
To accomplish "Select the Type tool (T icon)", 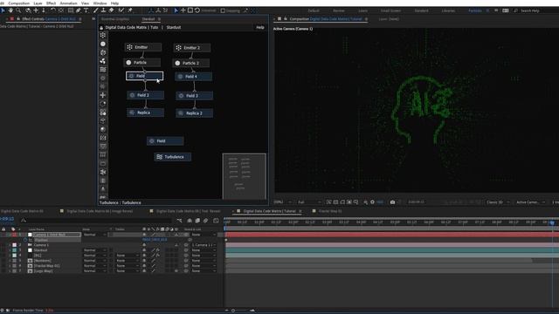I will point(86,10).
